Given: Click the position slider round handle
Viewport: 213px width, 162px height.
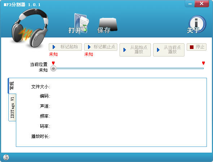Looking at the screenshot, I should 53,68.
